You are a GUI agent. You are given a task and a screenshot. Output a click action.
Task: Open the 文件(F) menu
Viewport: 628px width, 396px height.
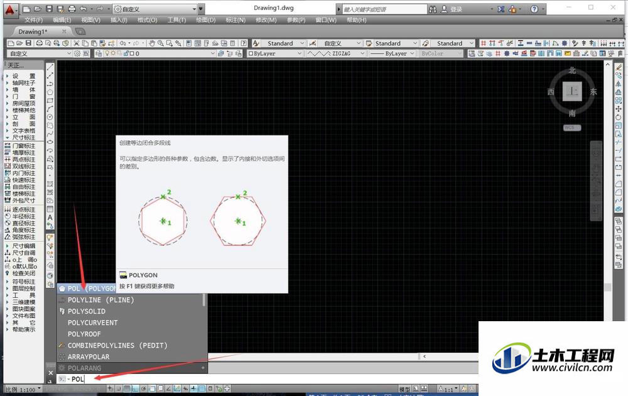point(34,20)
